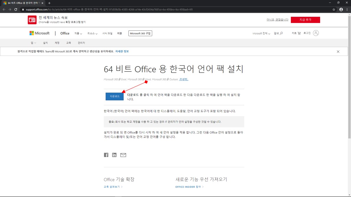Click the 자세히... link under the title

183,79
